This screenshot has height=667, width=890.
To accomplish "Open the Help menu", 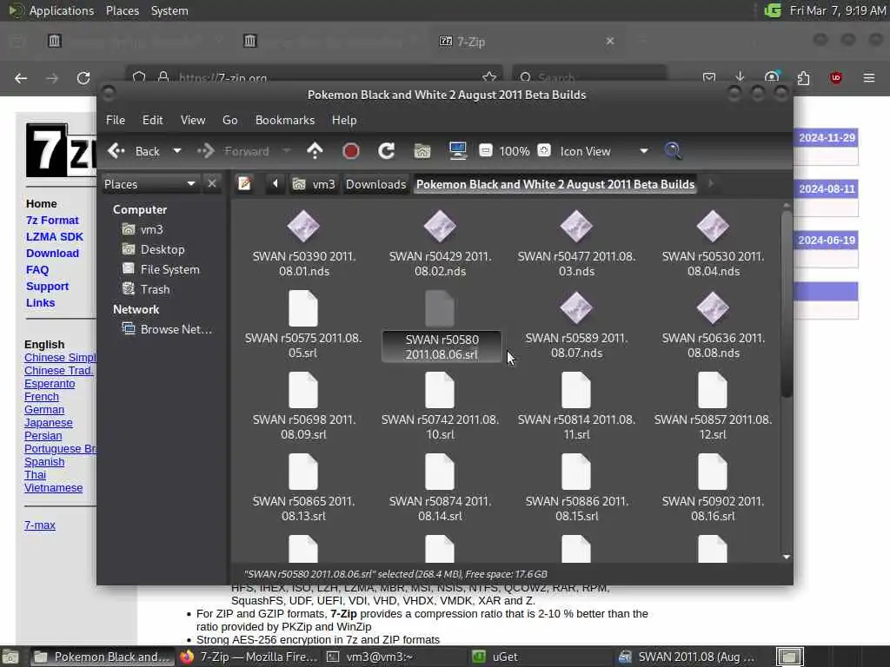I will click(x=344, y=120).
